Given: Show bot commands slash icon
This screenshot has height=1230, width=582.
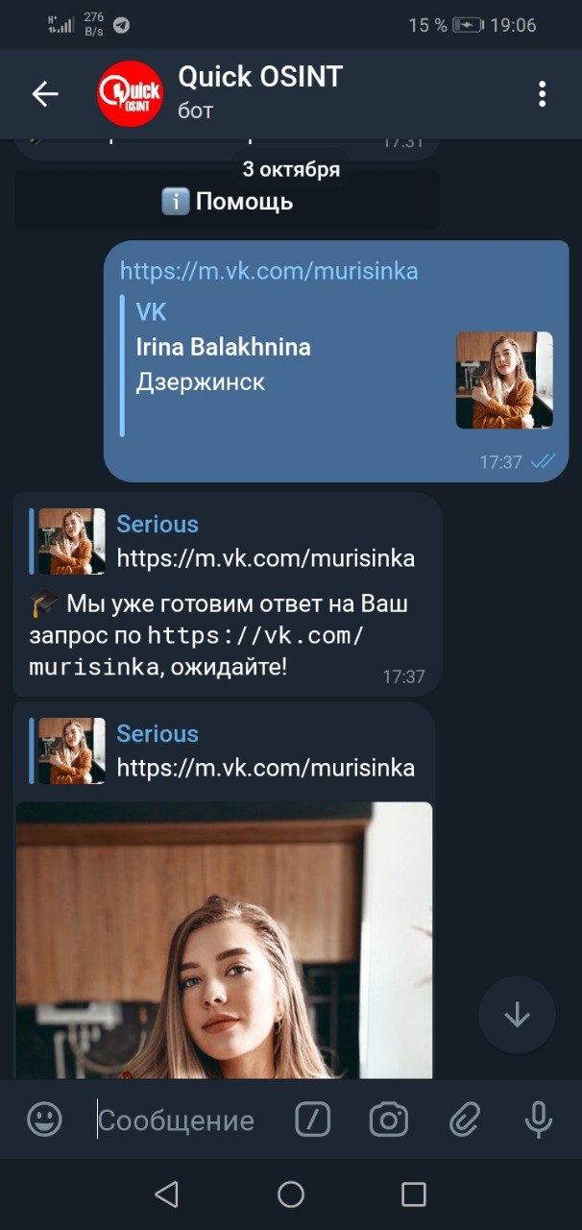Looking at the screenshot, I should point(312,1119).
